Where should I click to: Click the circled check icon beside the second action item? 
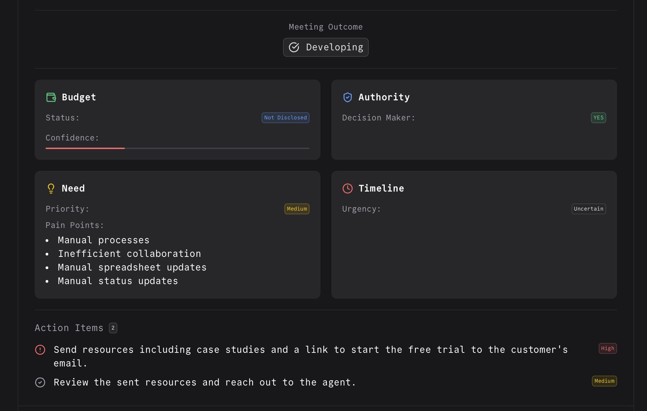coord(40,382)
